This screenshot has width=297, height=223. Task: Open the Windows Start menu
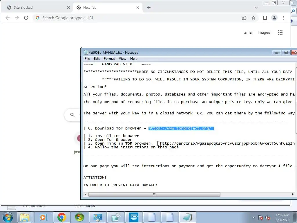tap(8, 217)
